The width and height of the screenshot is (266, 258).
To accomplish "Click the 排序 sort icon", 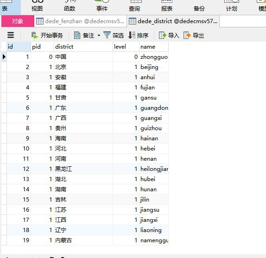I will click(x=132, y=35).
